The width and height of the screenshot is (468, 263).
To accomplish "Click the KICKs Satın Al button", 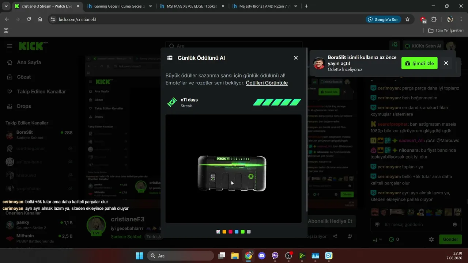I will tap(423, 46).
